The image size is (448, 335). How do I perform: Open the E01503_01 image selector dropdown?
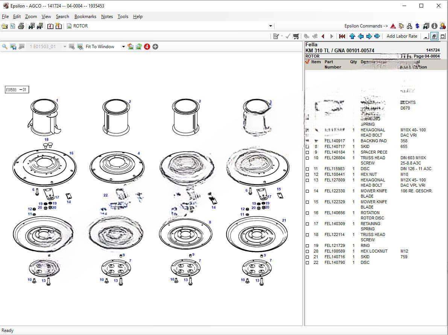coord(65,47)
